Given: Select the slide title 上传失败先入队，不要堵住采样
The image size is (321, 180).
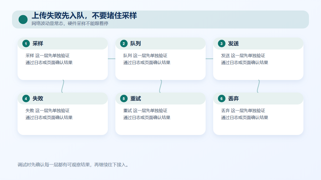Looking at the screenshot, I should coord(84,15).
